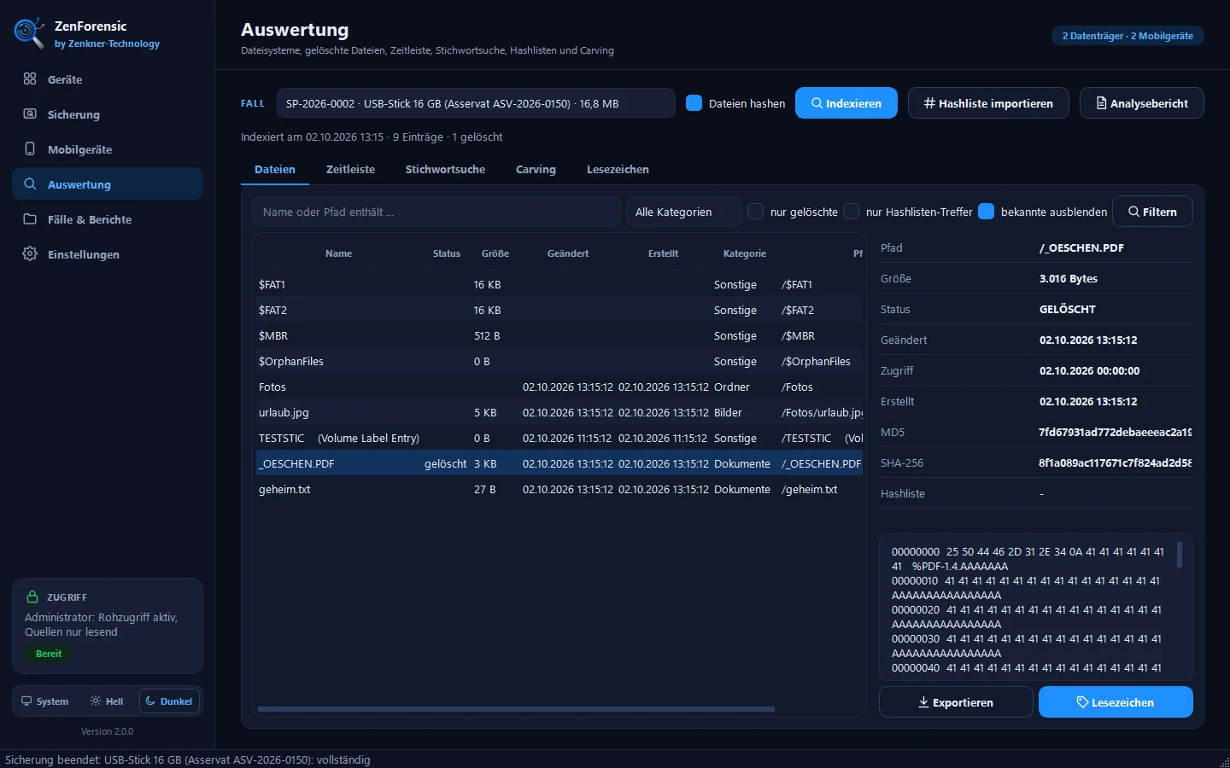
Task: Click the Mobilgeräte phone icon
Action: click(x=30, y=148)
